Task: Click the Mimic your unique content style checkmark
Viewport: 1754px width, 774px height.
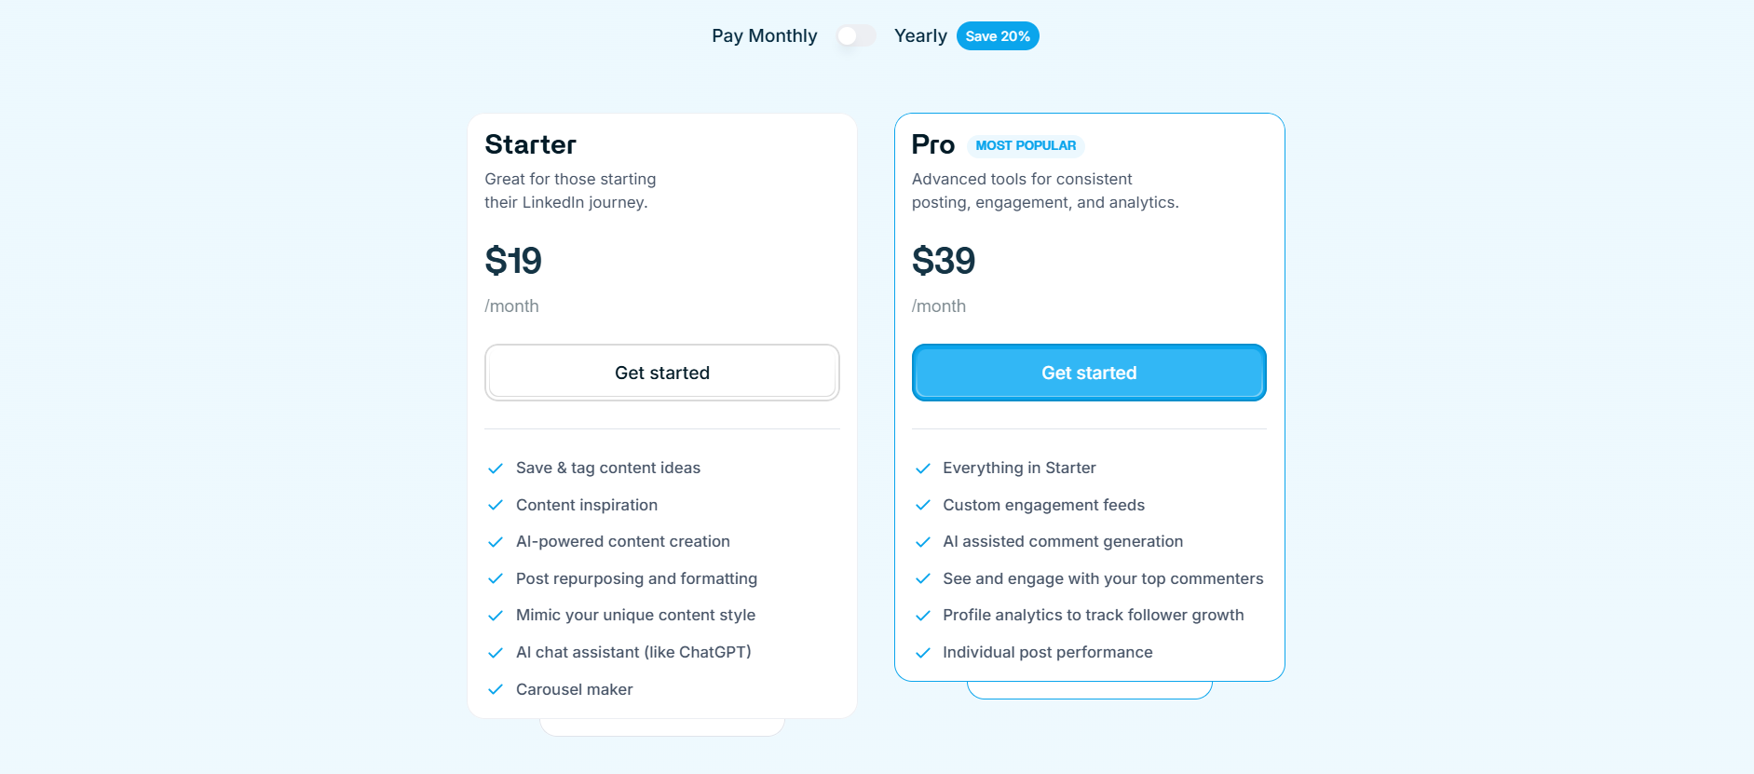Action: coord(496,615)
